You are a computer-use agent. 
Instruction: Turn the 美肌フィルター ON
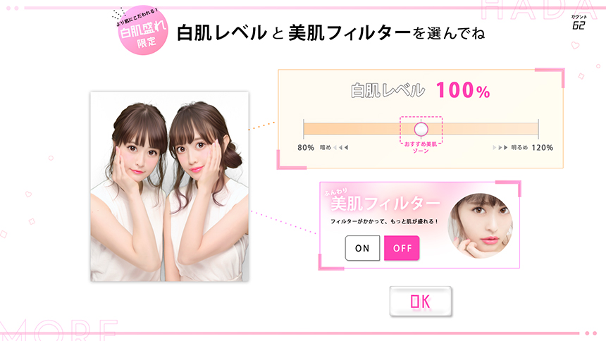click(x=362, y=248)
